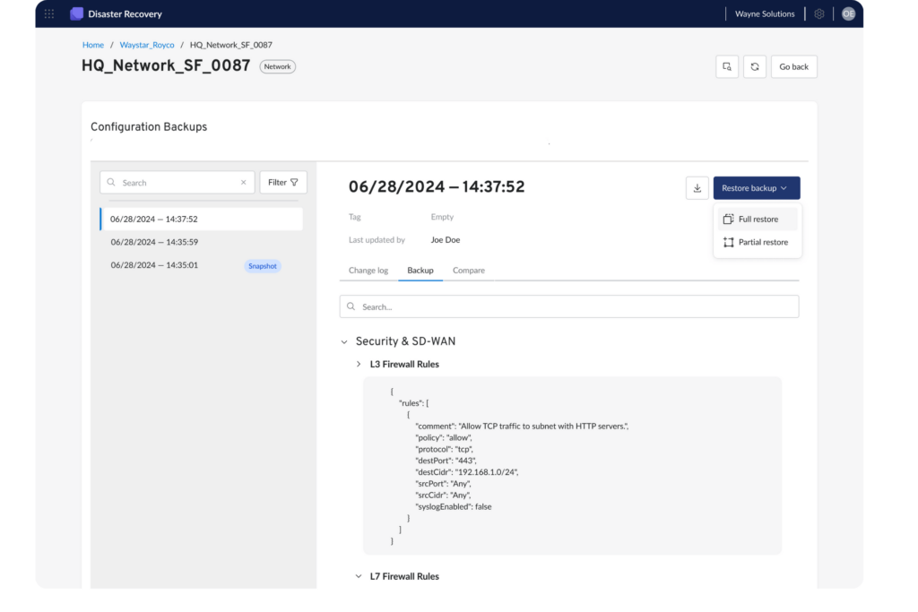Navigate to Waystar_Royco via the breadcrumb
This screenshot has width=918, height=612.
pos(146,44)
